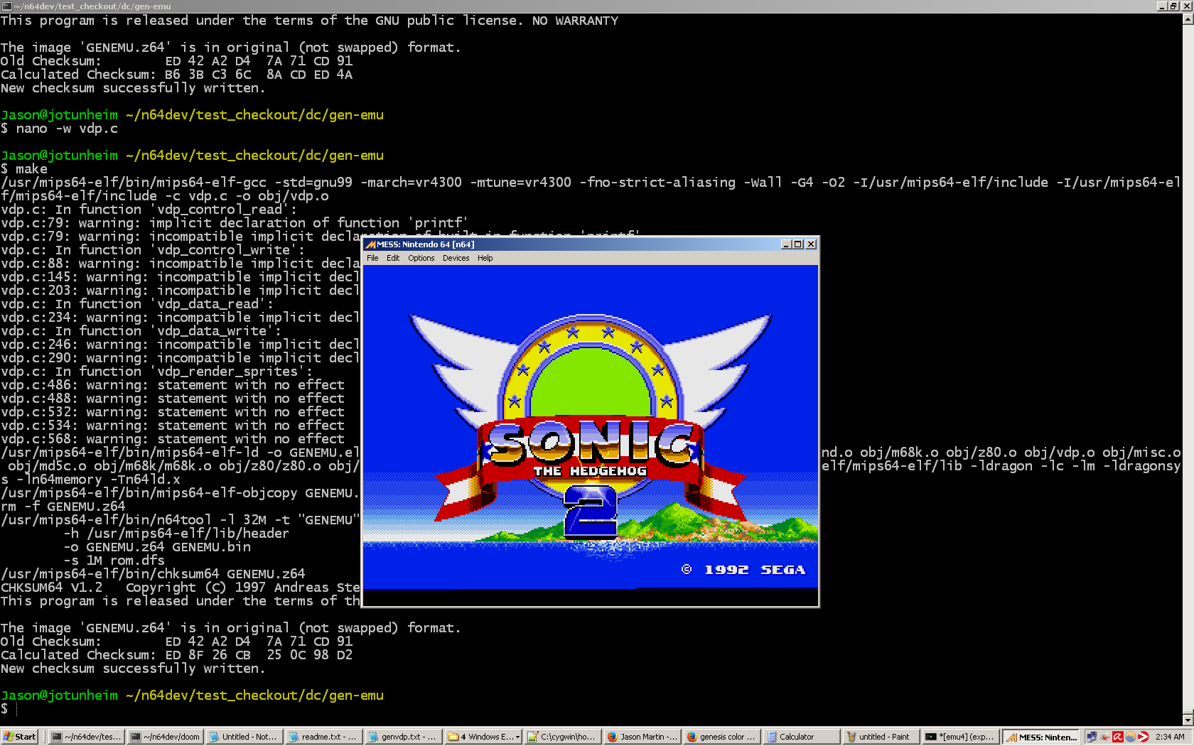Switch to Jason Martin Firefox taskbar button
This screenshot has height=746, width=1194.
(x=642, y=737)
